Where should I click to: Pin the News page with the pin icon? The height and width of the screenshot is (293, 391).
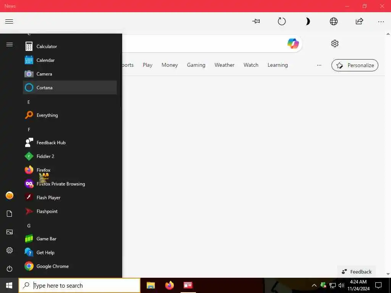tap(256, 21)
